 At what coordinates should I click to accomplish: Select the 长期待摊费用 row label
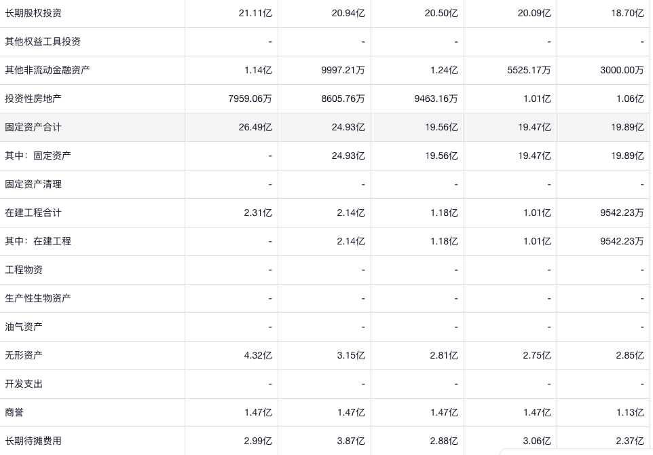point(33,441)
